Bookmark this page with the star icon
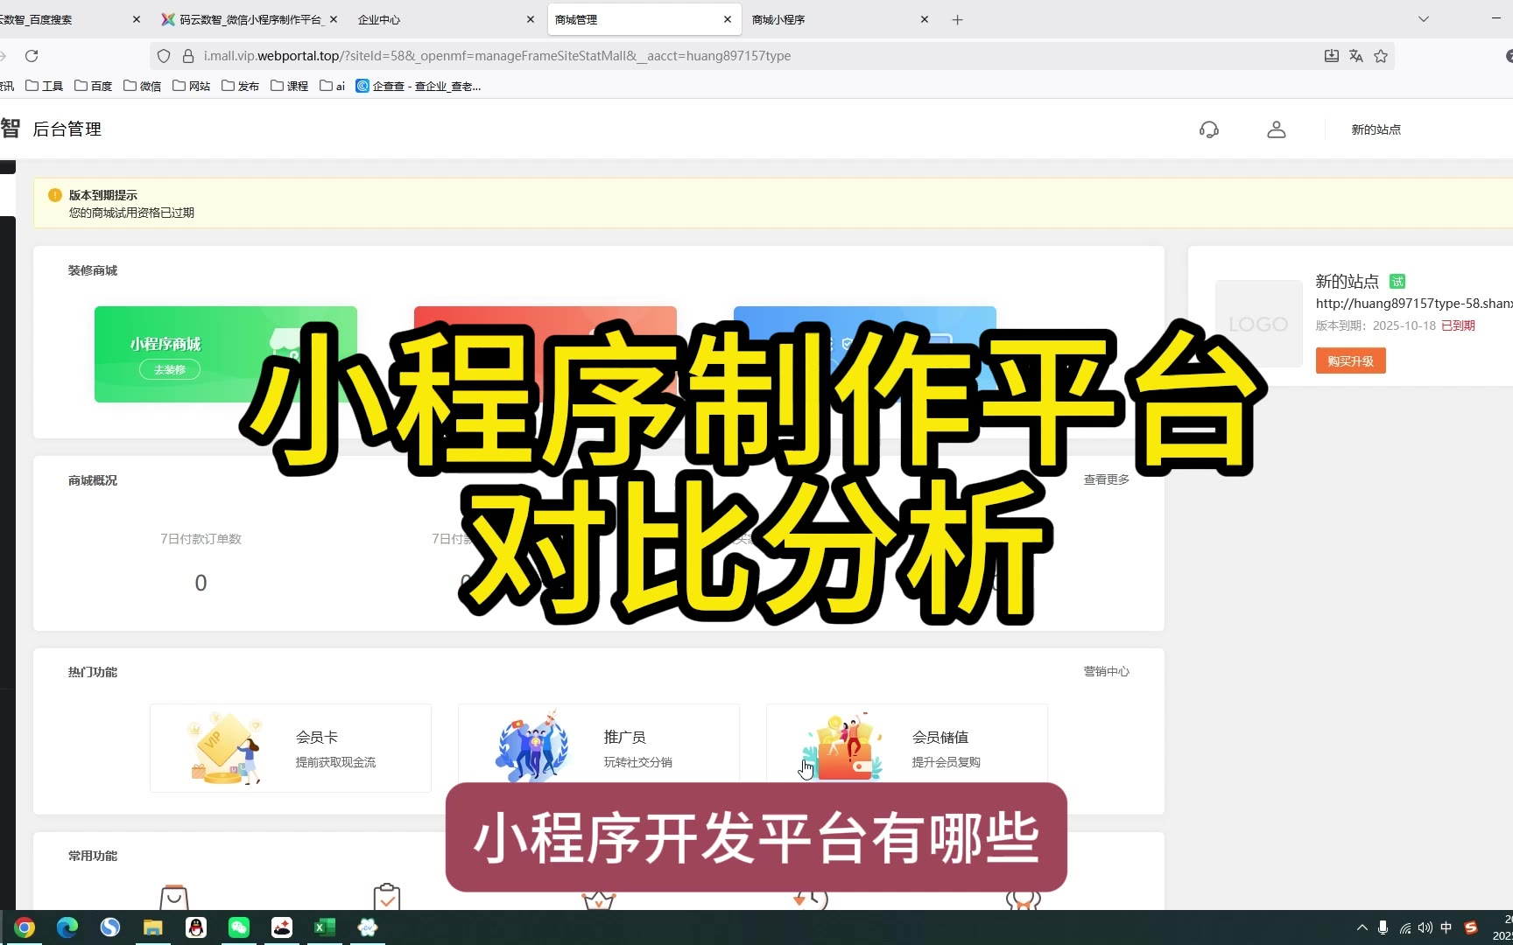 pyautogui.click(x=1381, y=56)
